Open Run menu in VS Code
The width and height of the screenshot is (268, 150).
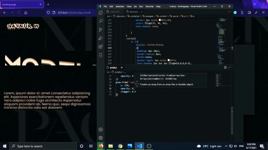(x=141, y=7)
